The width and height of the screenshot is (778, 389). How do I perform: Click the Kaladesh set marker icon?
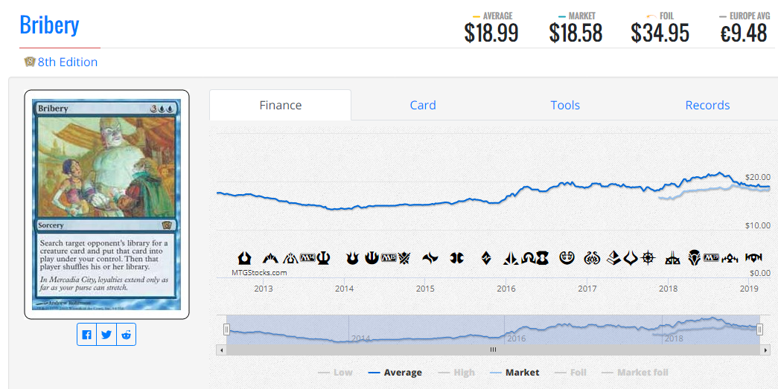click(x=567, y=258)
